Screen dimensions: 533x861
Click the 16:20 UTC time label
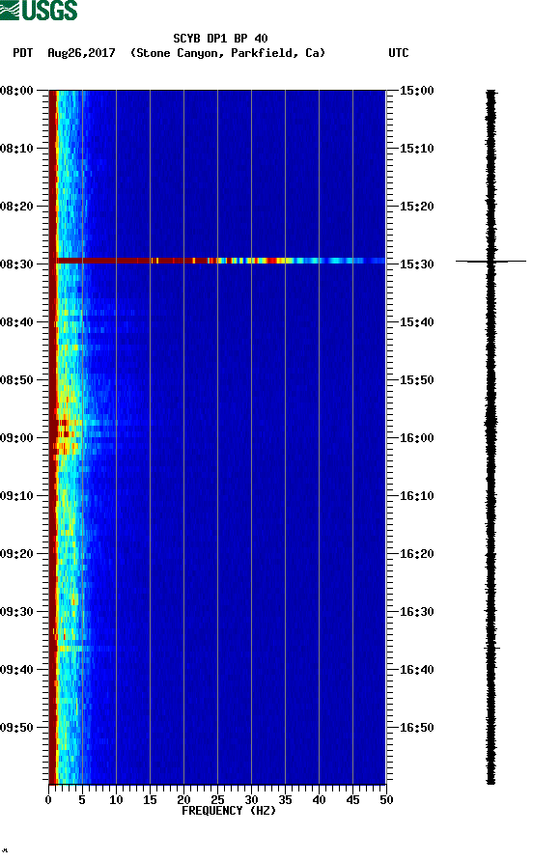point(416,554)
